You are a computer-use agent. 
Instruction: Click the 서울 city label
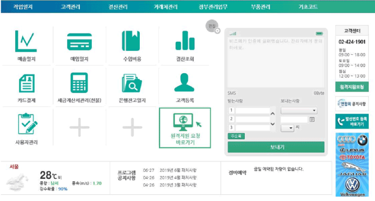(x=14, y=167)
